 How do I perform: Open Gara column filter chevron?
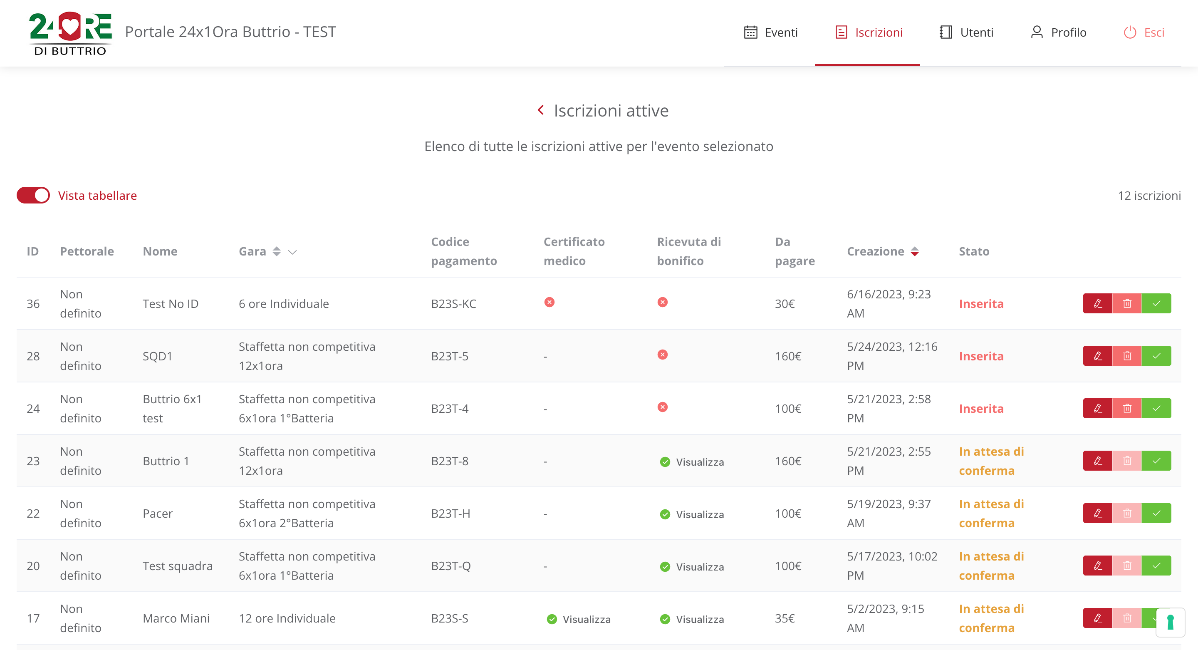pyautogui.click(x=292, y=252)
